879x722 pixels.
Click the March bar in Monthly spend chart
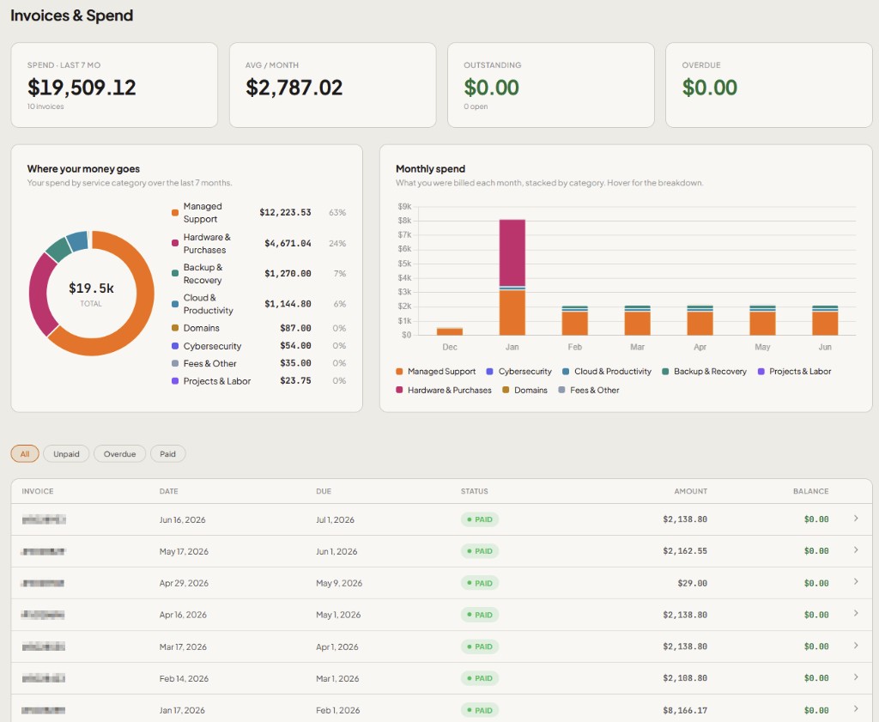point(638,320)
